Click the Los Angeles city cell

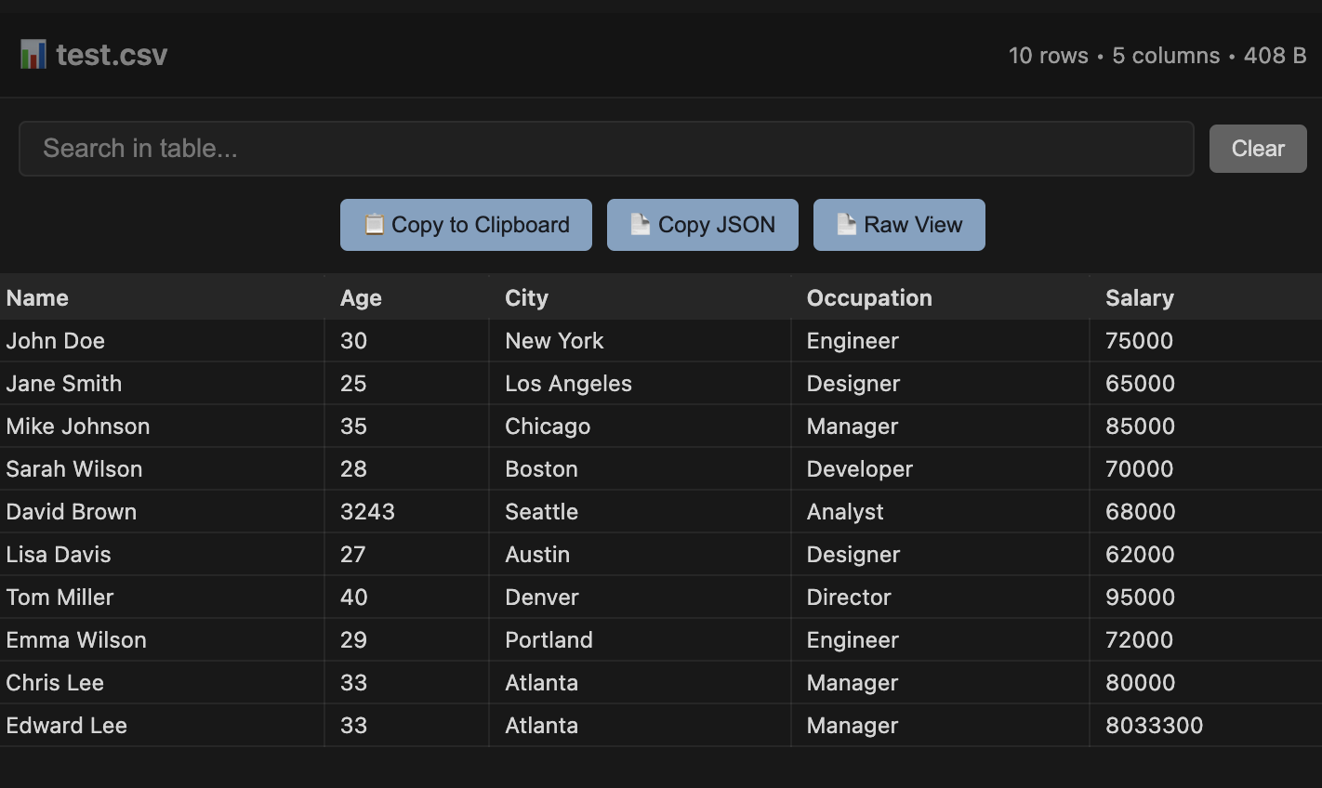coord(568,384)
